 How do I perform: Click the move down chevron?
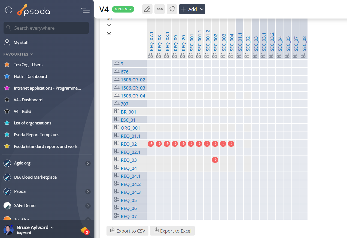[x=109, y=25]
